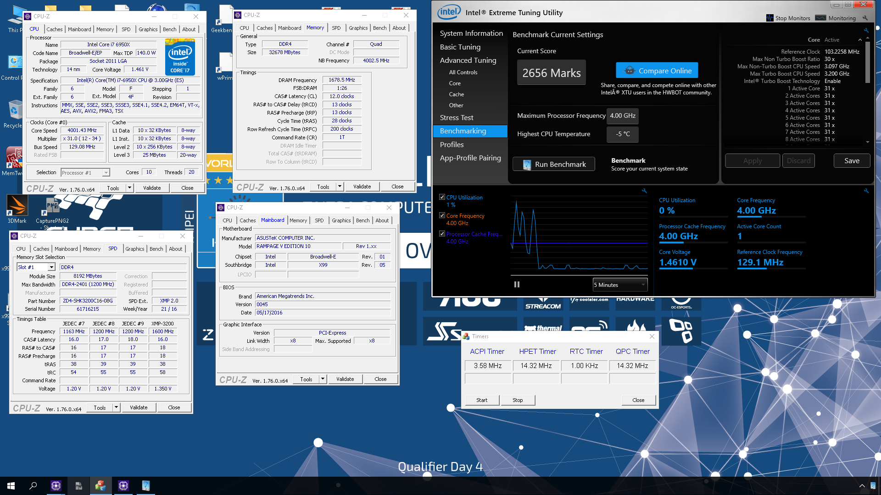This screenshot has height=495, width=881.
Task: Click the scroll-down arrow of XTU core settings
Action: click(867, 142)
